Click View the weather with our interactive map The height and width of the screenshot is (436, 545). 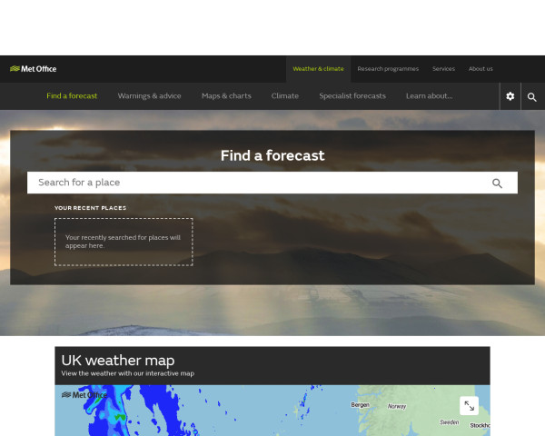127,373
